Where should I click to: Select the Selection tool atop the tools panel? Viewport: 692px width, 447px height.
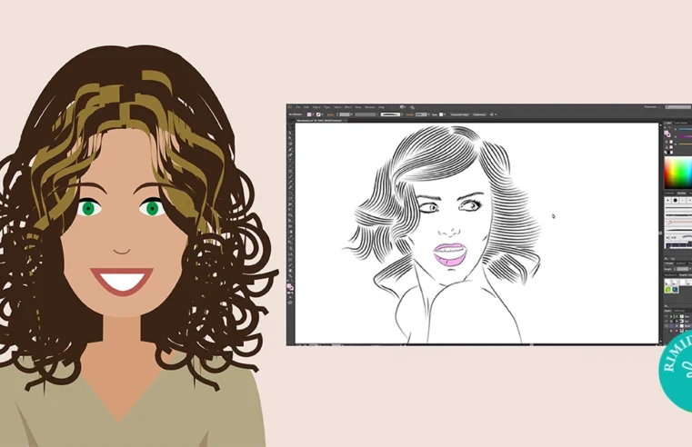[290, 127]
